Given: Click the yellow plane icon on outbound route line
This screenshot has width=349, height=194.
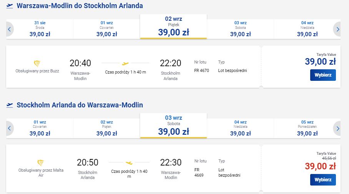Looking at the screenshot, I should click(x=125, y=64).
